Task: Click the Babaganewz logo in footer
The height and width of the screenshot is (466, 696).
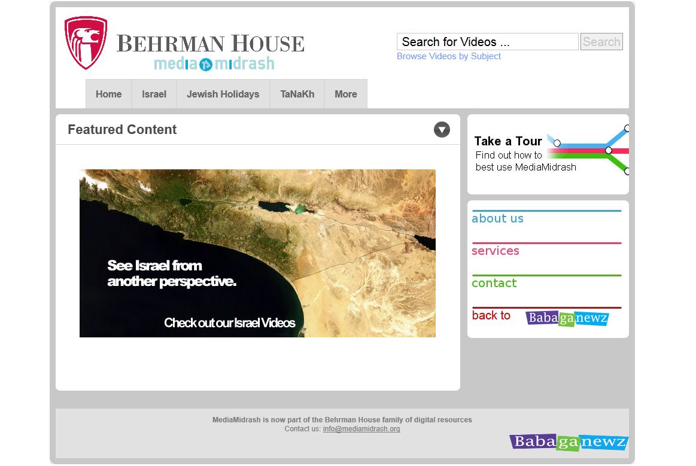Action: pos(569,442)
